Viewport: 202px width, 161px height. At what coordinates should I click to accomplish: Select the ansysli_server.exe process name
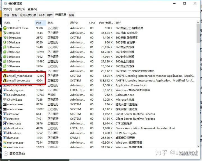pyautogui.click(x=19, y=80)
